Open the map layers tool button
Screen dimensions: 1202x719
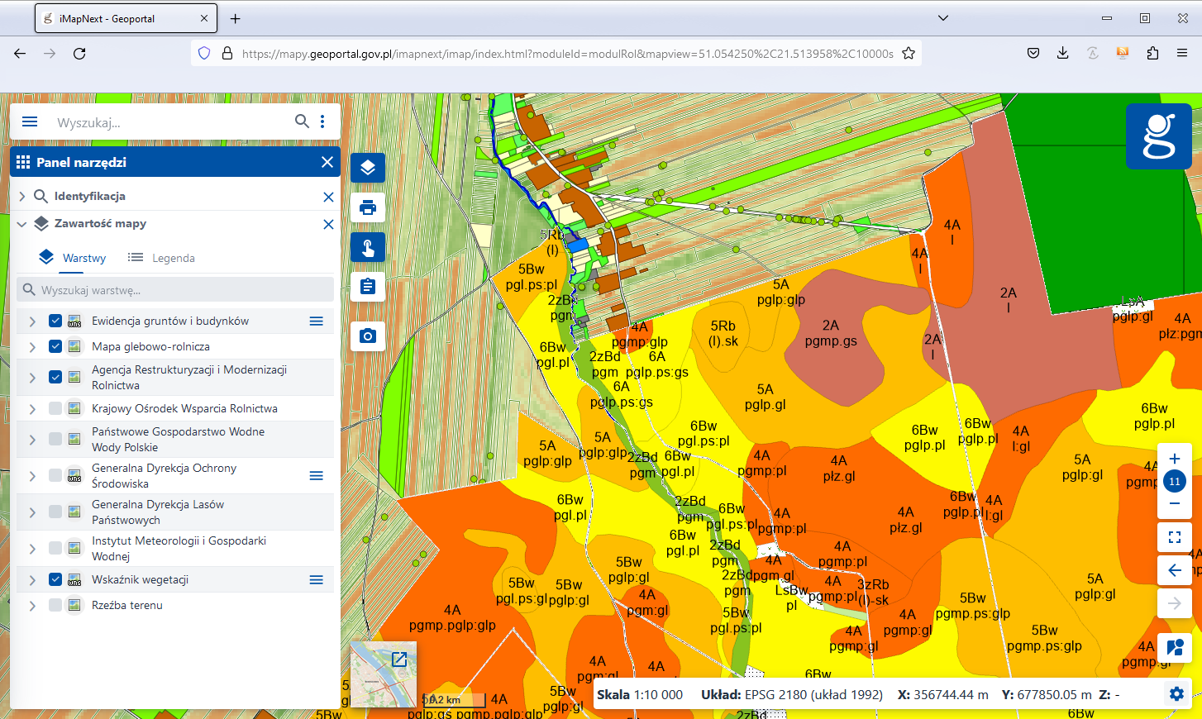(368, 168)
